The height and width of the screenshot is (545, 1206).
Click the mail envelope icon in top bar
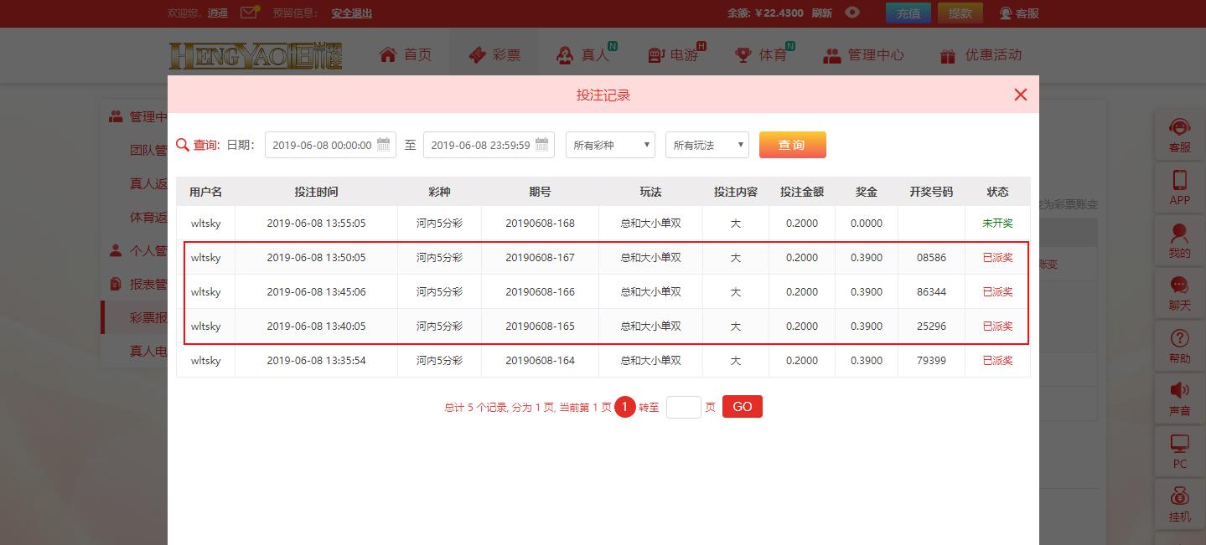click(249, 13)
